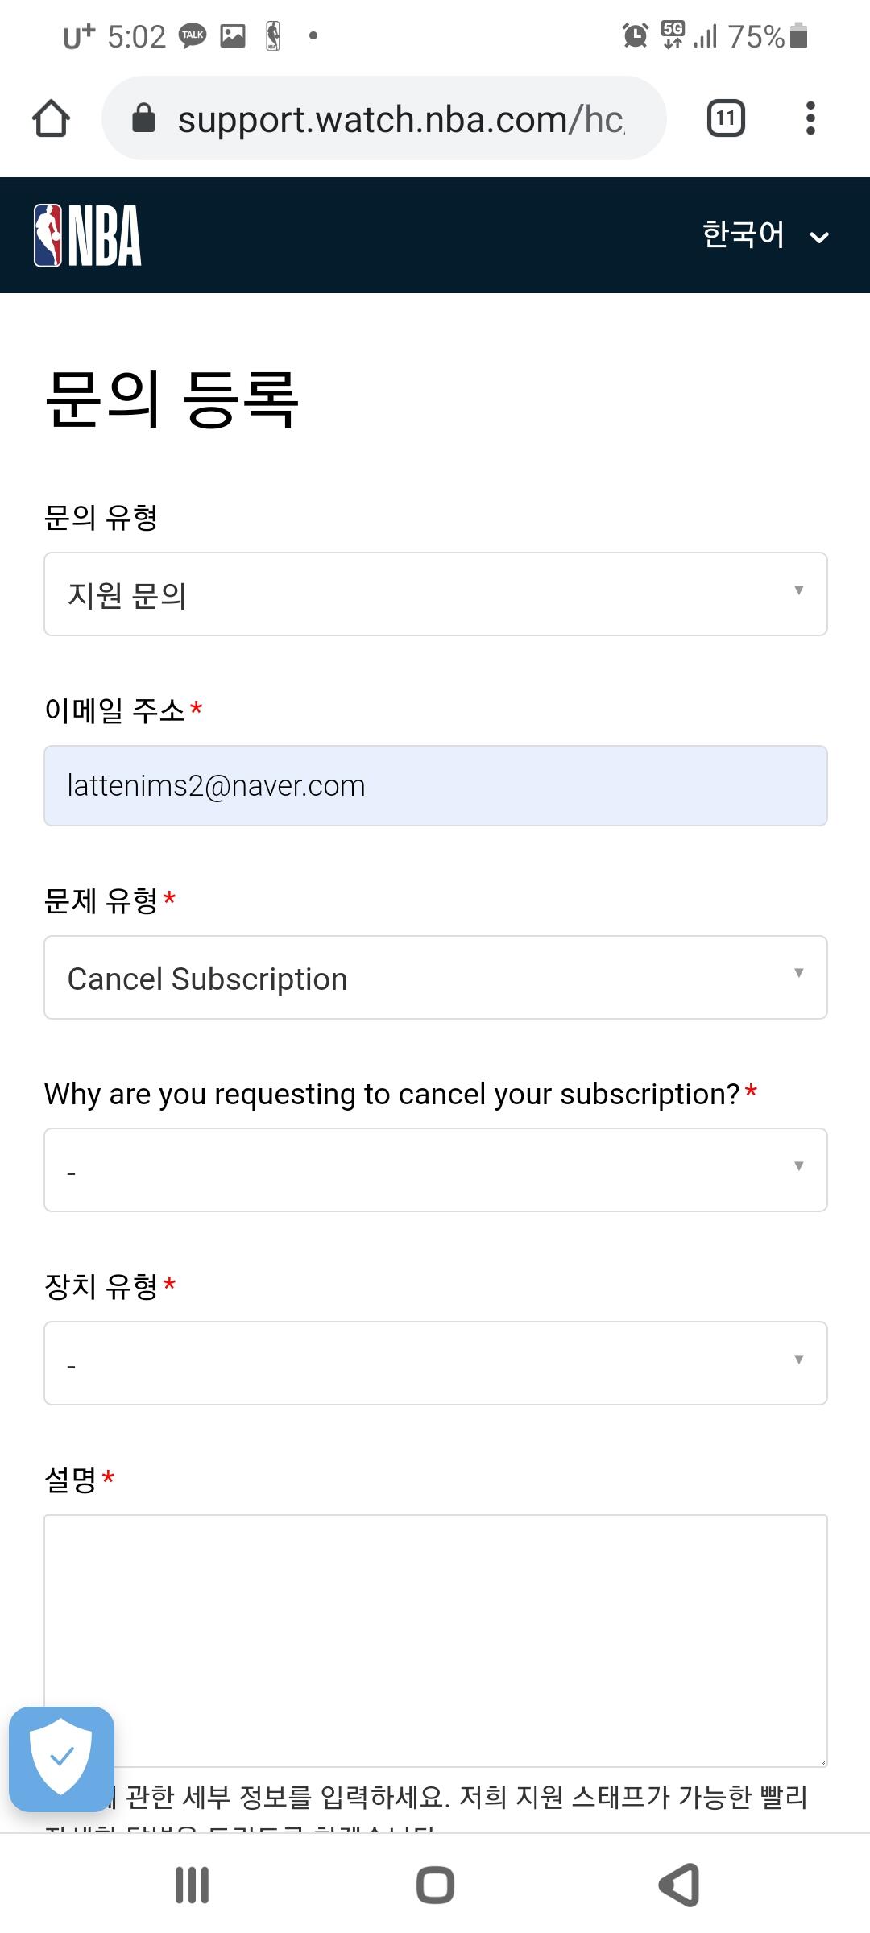Open the Android recent apps button

click(x=192, y=1885)
